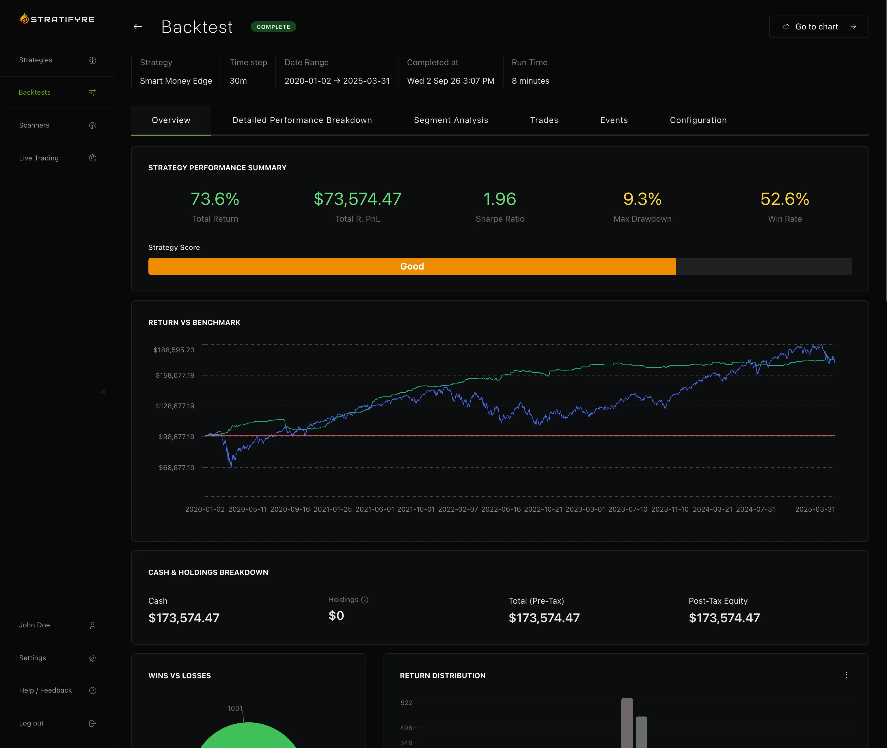Viewport: 887px width, 748px height.
Task: Click the Help question mark icon
Action: tap(92, 690)
